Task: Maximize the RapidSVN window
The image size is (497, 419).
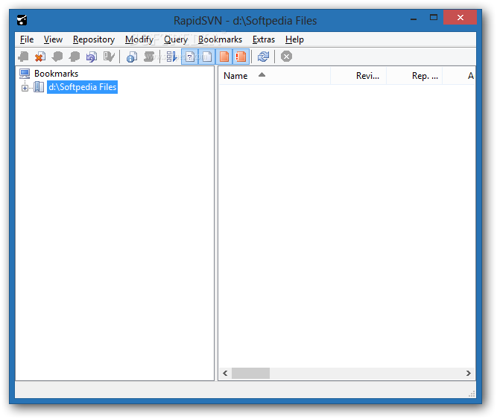Action: coord(434,18)
